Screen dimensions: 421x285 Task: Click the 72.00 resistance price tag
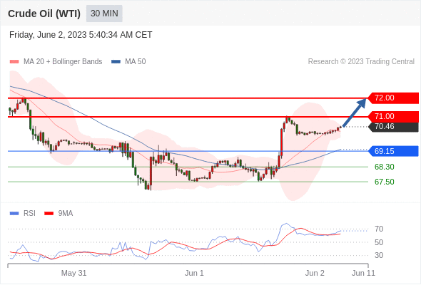(x=393, y=98)
